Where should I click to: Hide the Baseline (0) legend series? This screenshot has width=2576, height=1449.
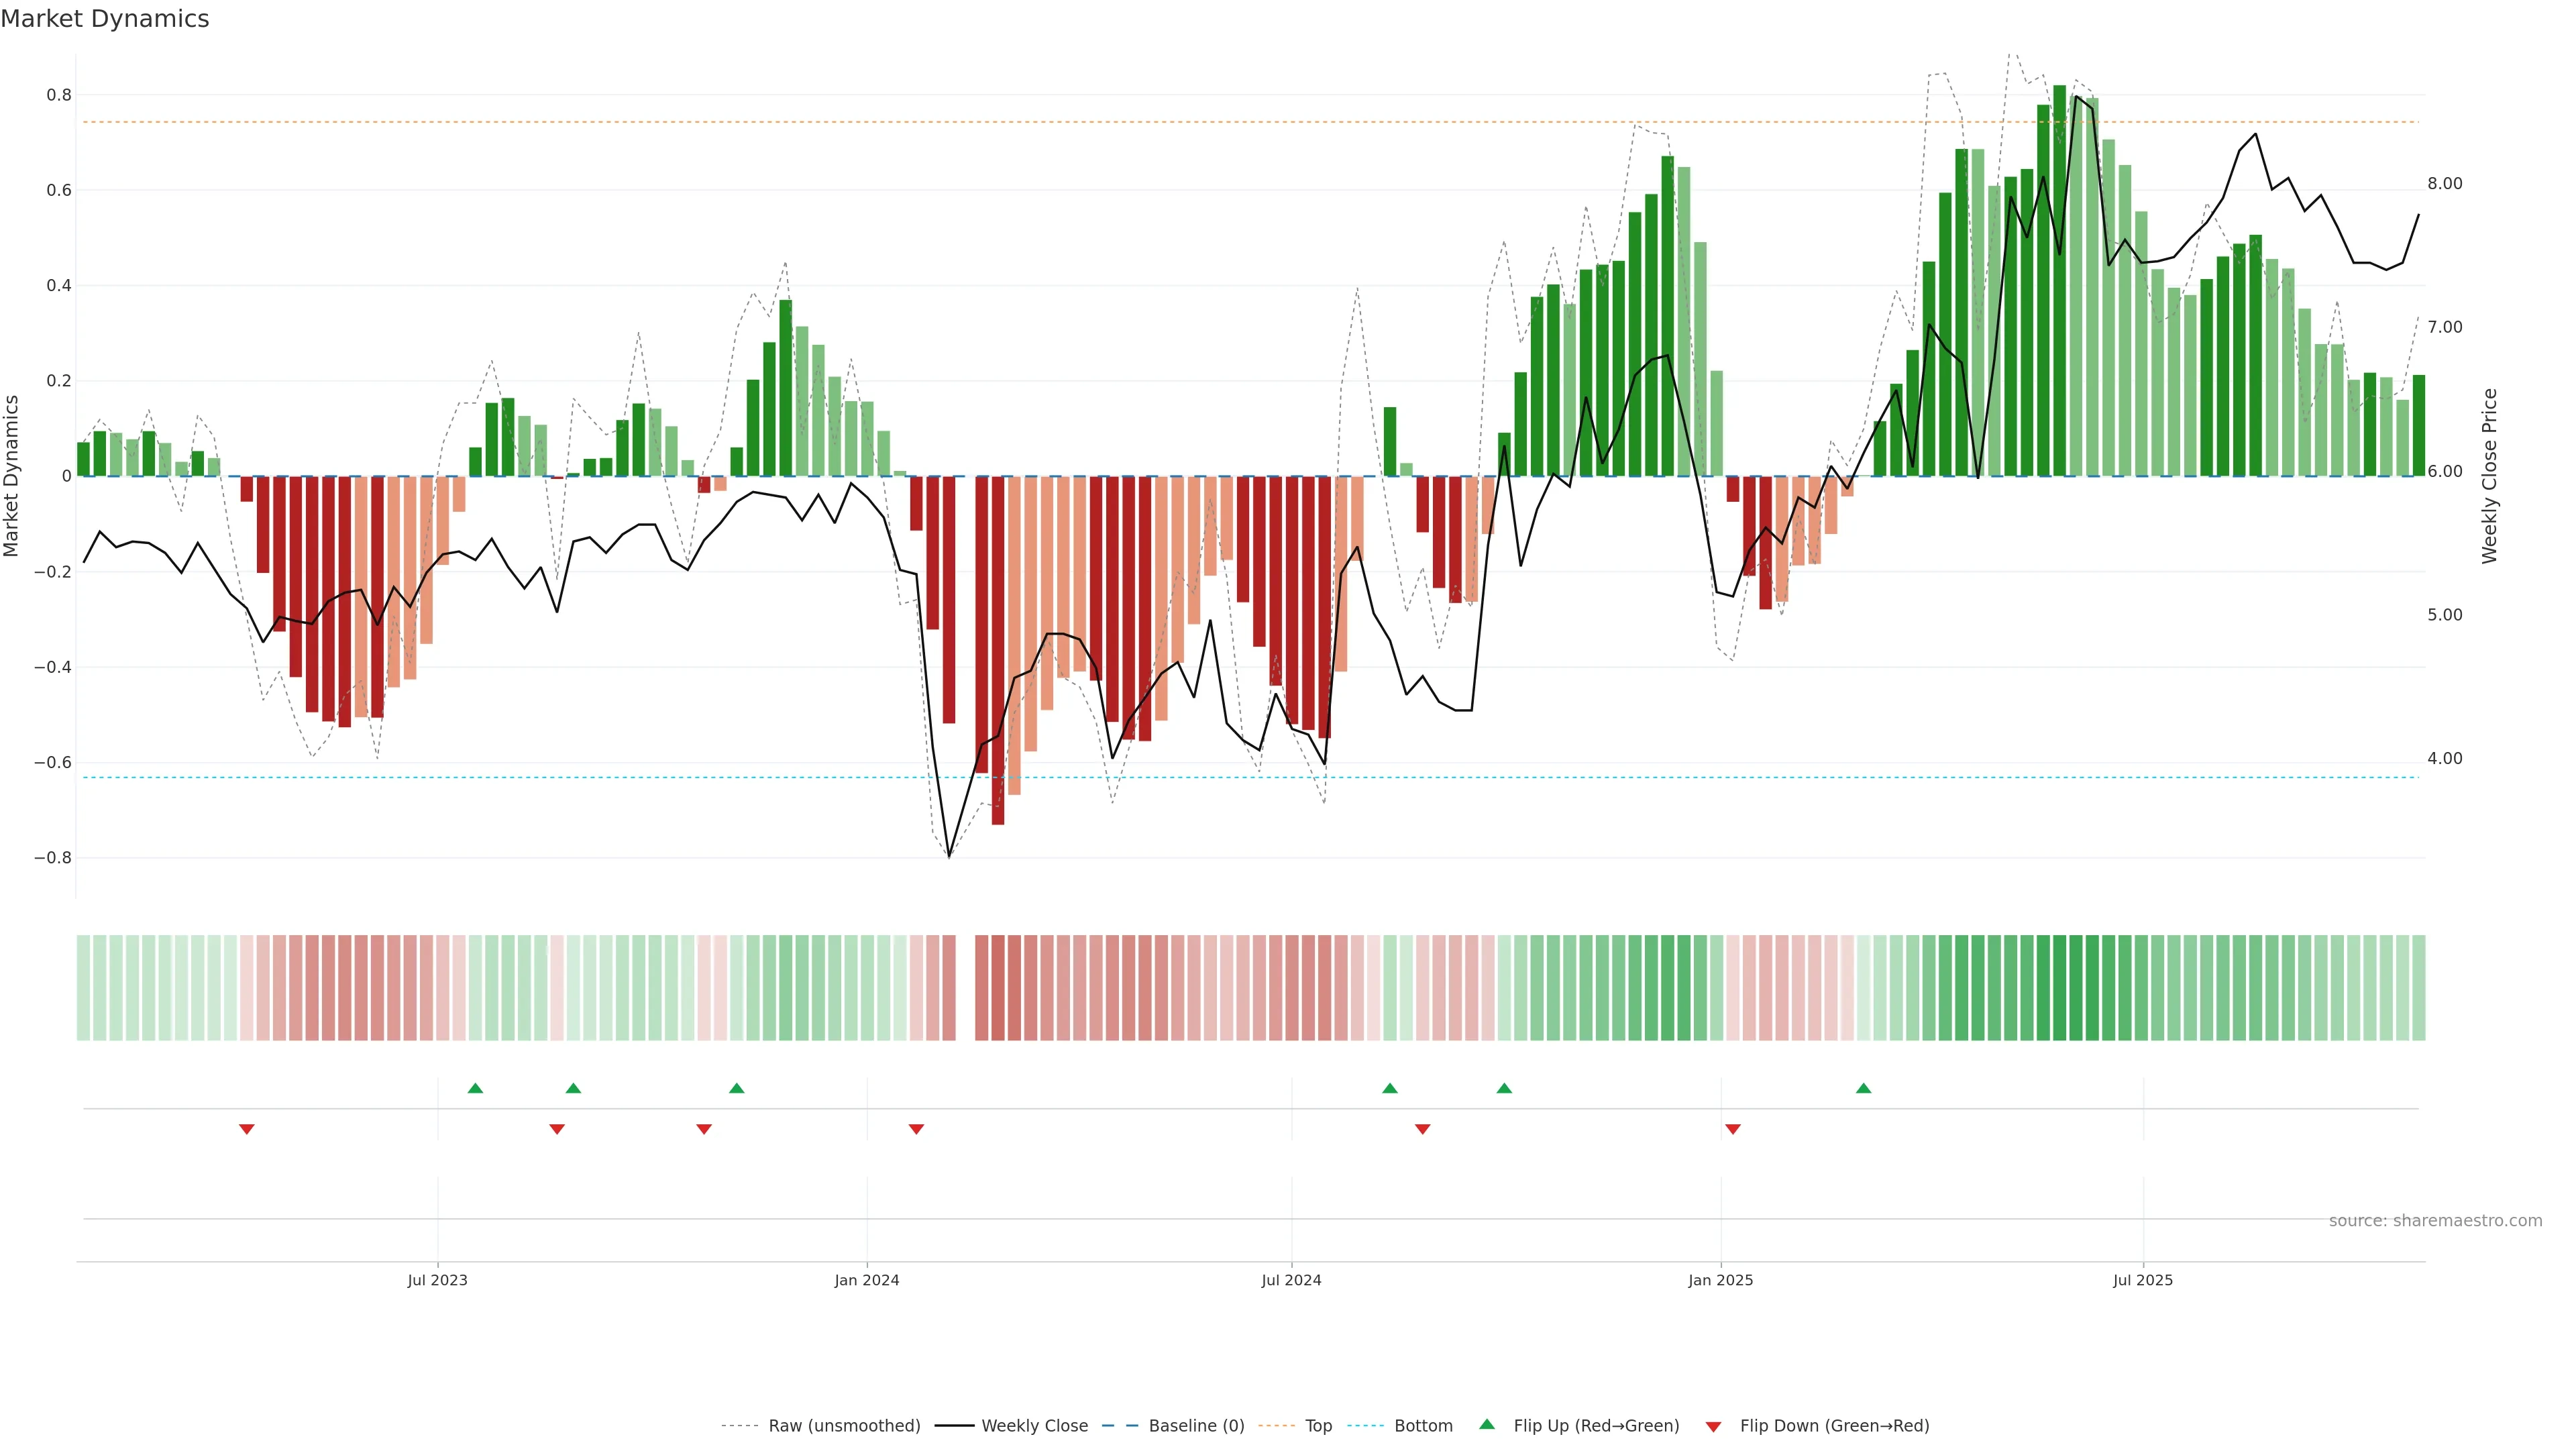coord(1195,1426)
